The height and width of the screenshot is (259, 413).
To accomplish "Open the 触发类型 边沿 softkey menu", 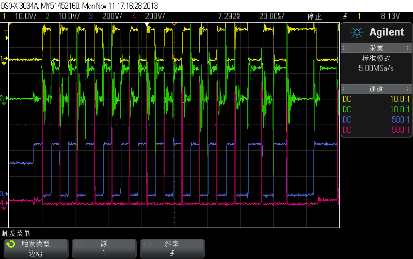I will [x=36, y=249].
